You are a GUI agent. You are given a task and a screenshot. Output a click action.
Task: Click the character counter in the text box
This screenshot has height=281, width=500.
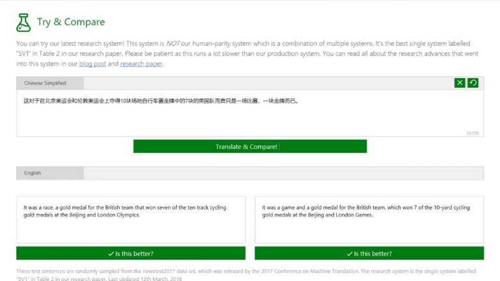(473, 133)
